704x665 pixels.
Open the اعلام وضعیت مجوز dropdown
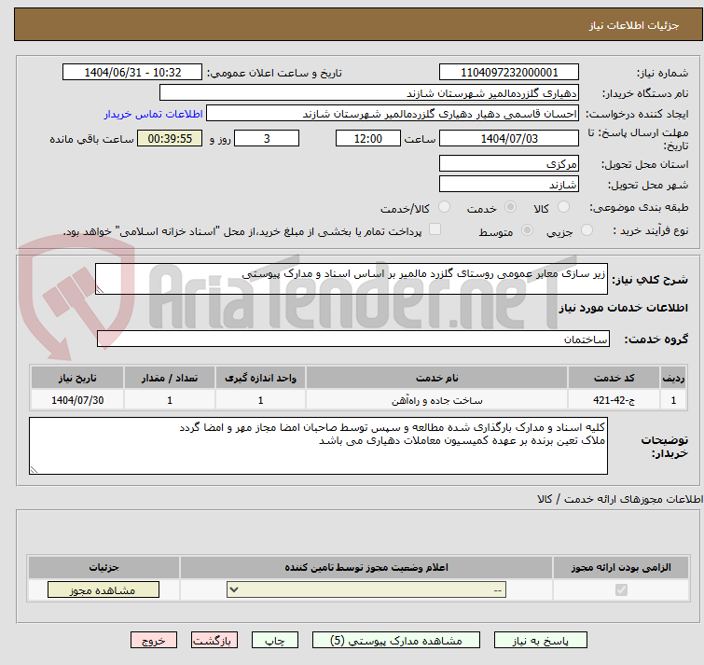(366, 589)
